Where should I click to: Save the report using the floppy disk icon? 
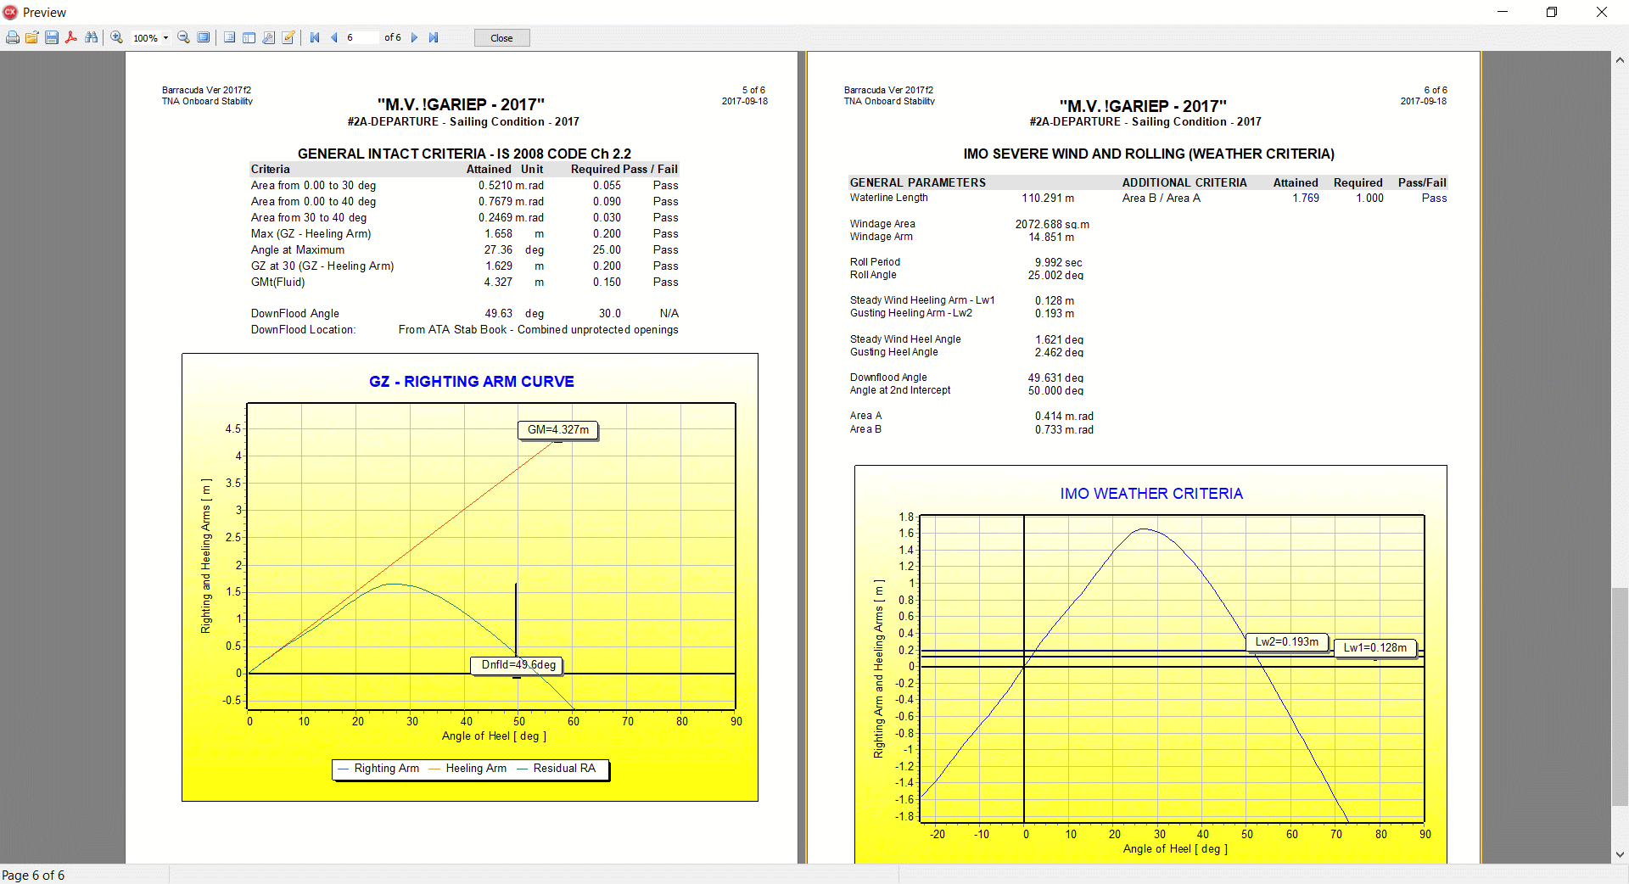[52, 37]
